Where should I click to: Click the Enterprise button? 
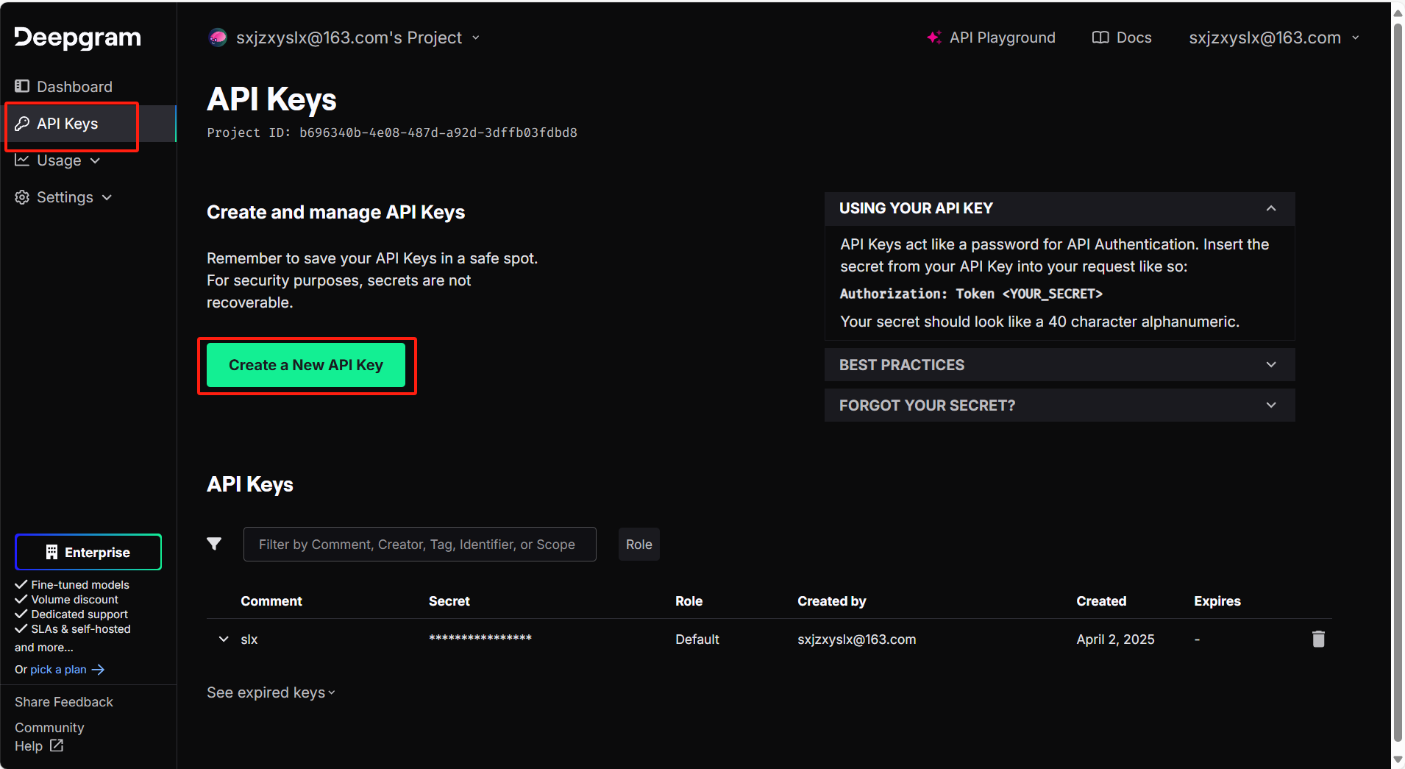tap(88, 552)
